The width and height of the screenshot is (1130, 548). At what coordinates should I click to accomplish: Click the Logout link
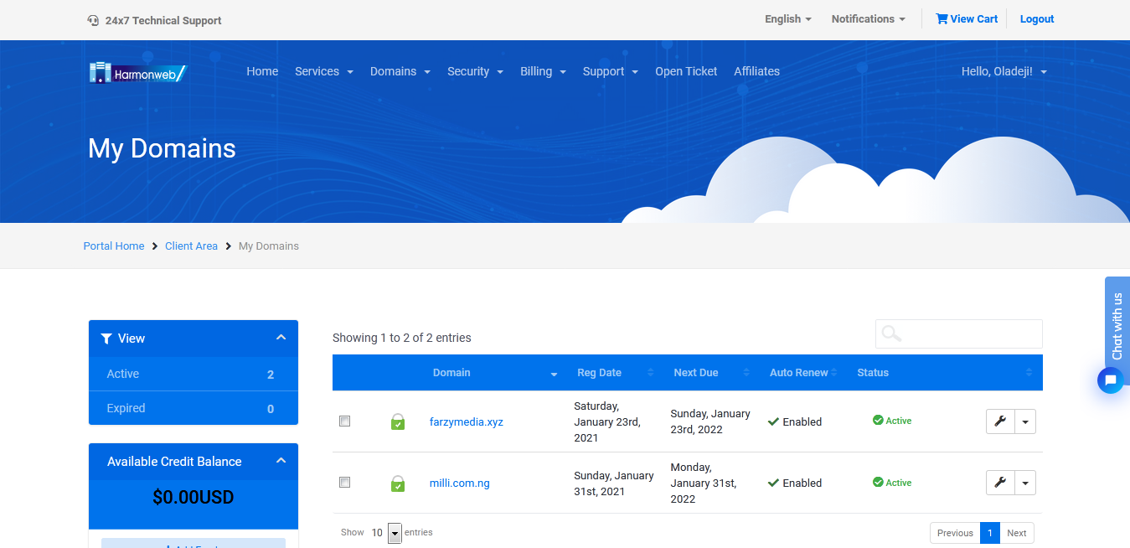1036,18
